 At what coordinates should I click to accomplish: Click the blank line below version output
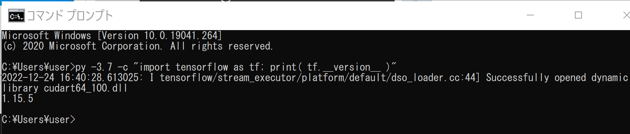315,109
